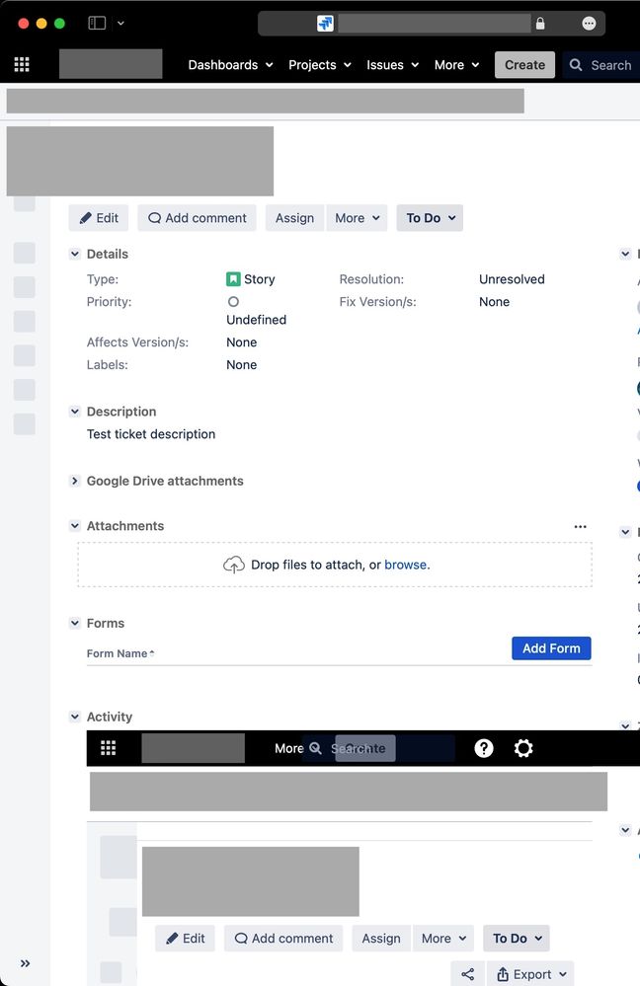The width and height of the screenshot is (640, 986).
Task: Open the Export dropdown
Action: (x=530, y=974)
